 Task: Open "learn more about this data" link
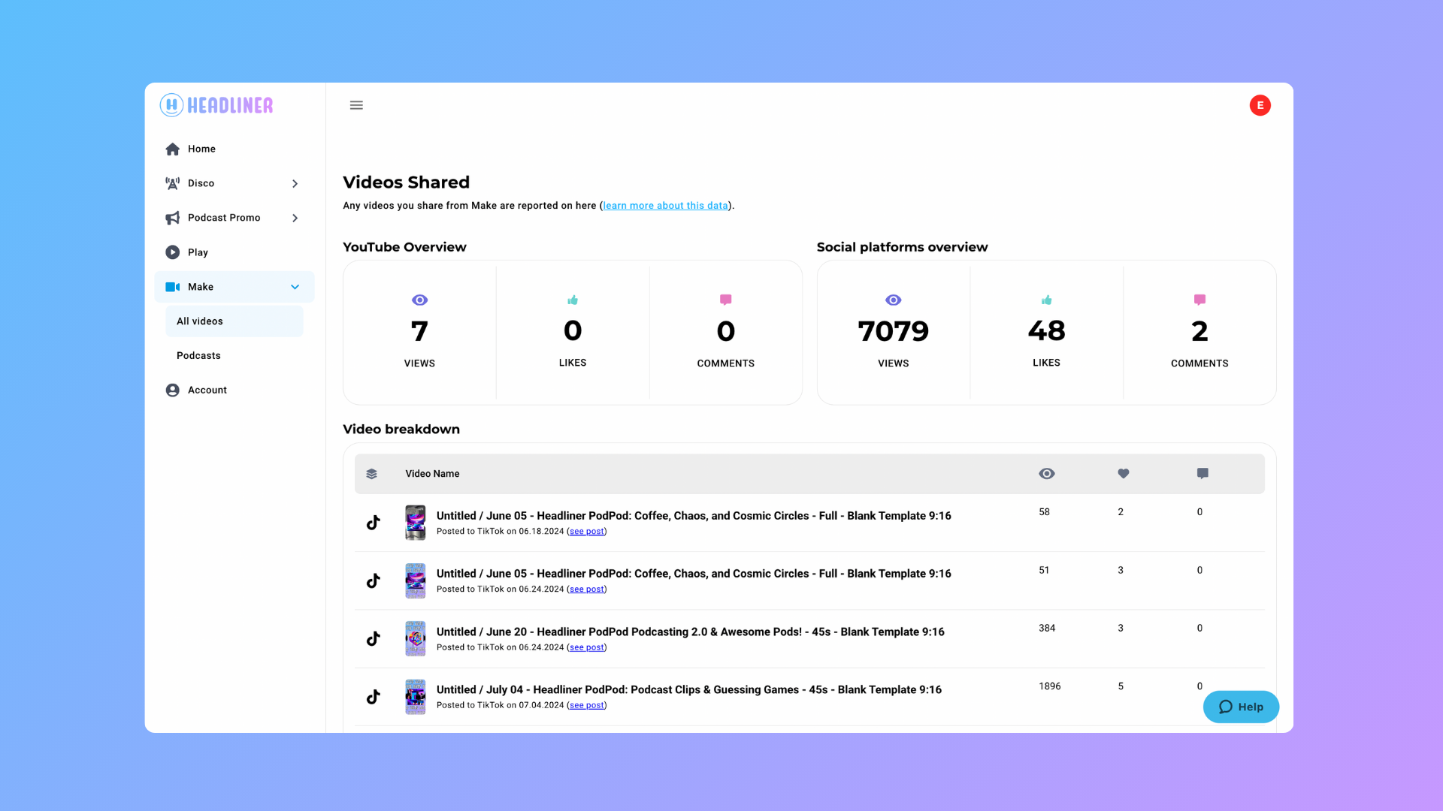point(665,206)
